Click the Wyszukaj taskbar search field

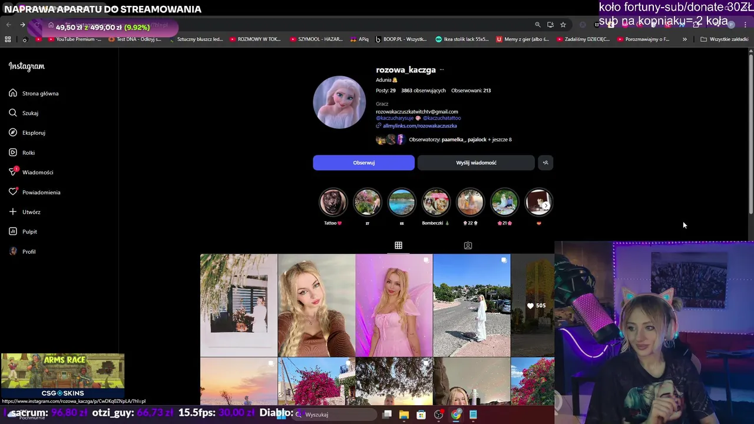[336, 415]
